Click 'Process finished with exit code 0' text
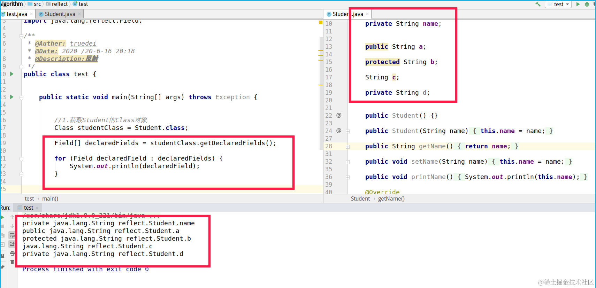The image size is (596, 288). point(85,269)
